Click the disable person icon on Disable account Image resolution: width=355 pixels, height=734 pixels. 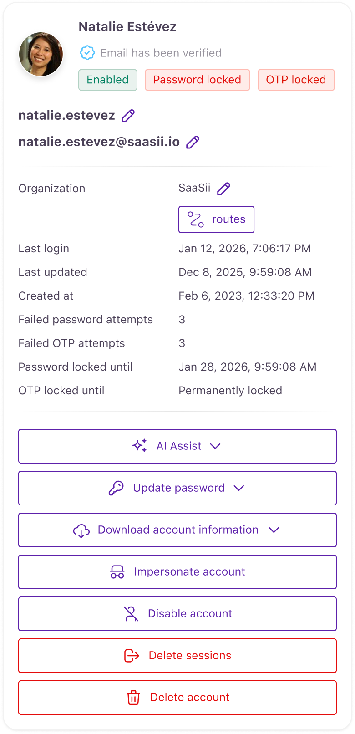(x=132, y=613)
